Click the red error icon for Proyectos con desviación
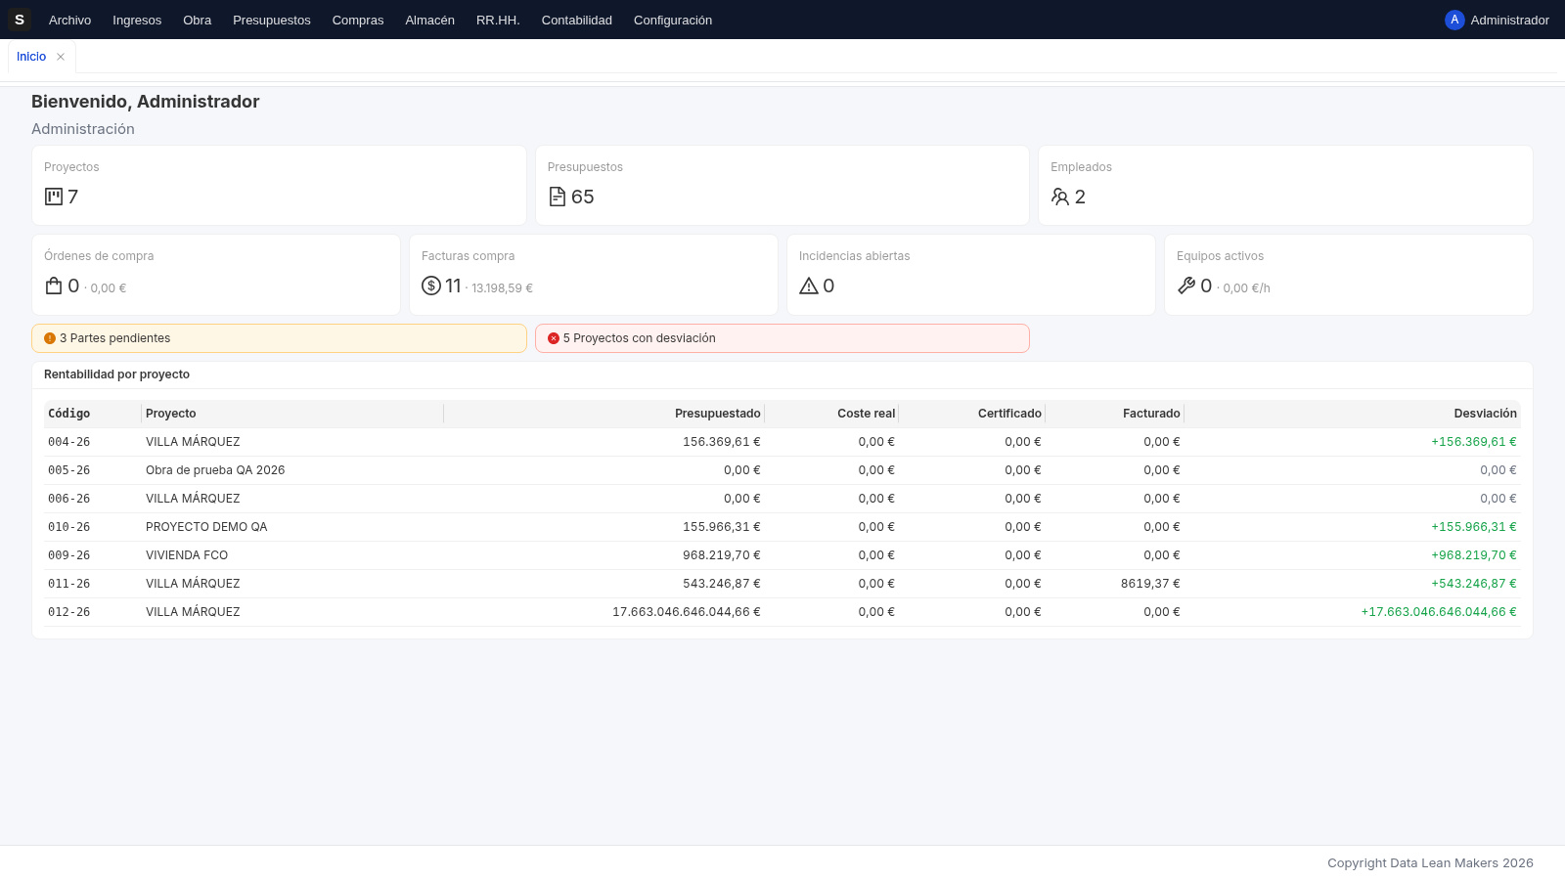1565x880 pixels. (x=554, y=338)
